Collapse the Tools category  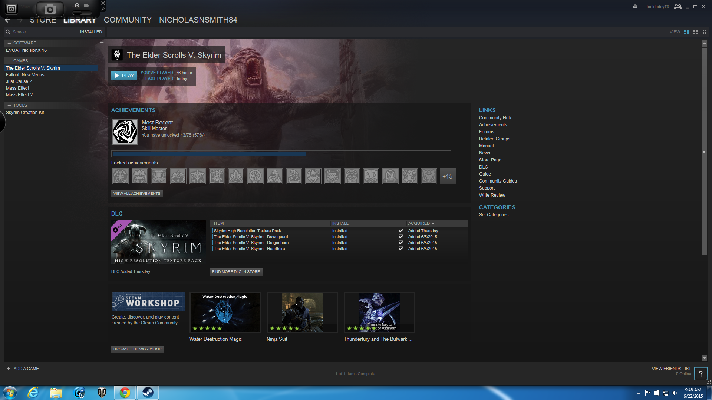9,105
